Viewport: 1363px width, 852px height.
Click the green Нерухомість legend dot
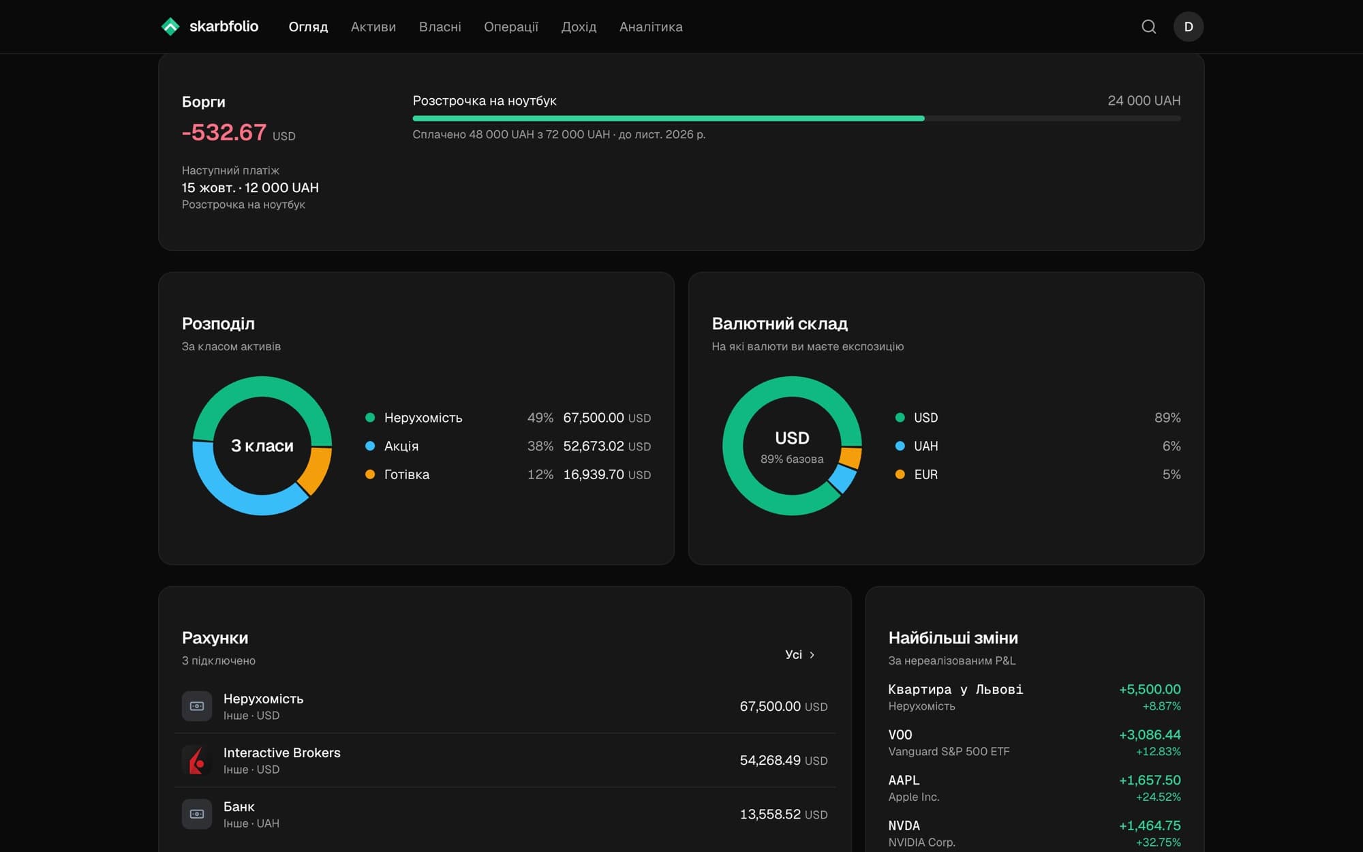tap(370, 418)
